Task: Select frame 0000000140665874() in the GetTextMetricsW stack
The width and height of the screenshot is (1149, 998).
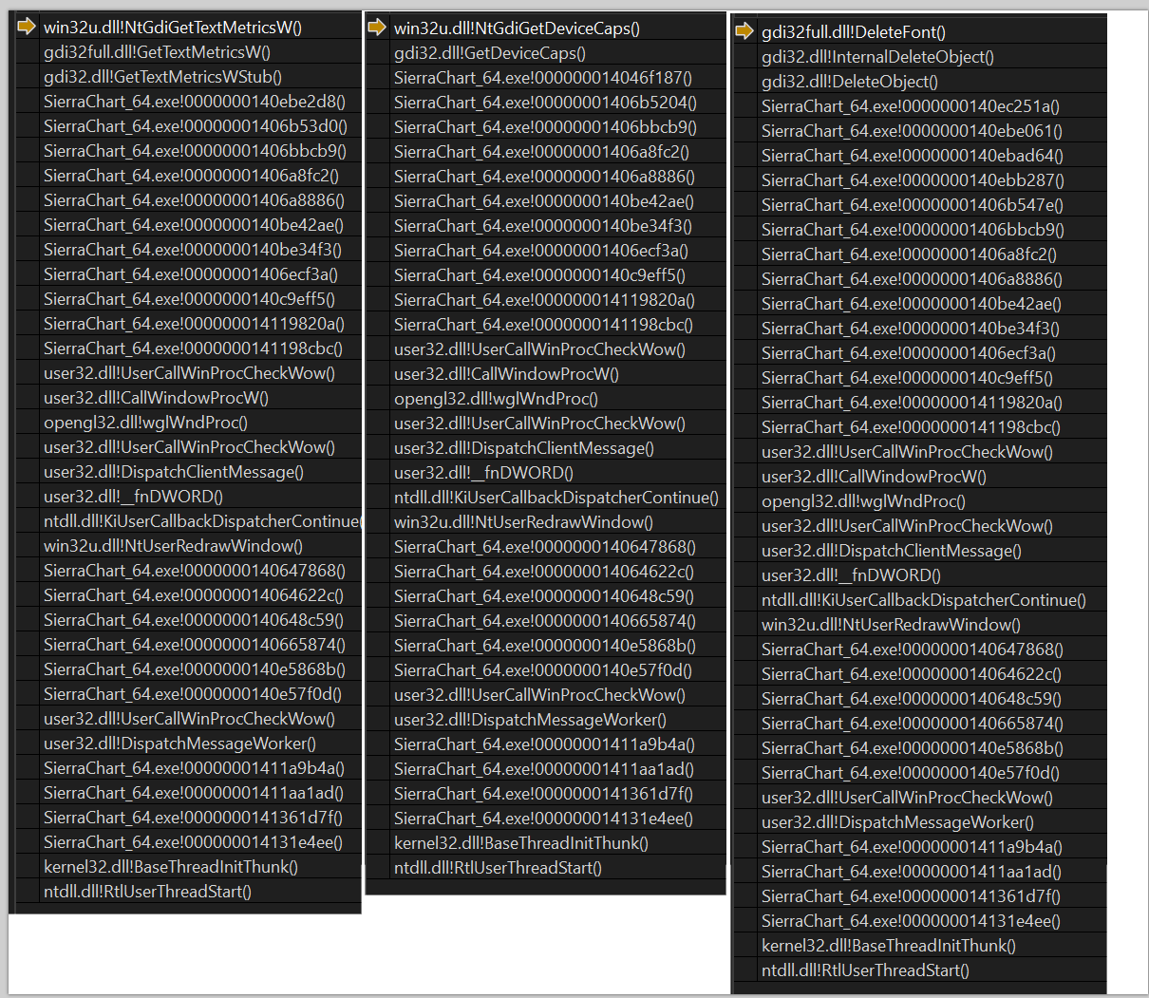Action: coord(195,645)
